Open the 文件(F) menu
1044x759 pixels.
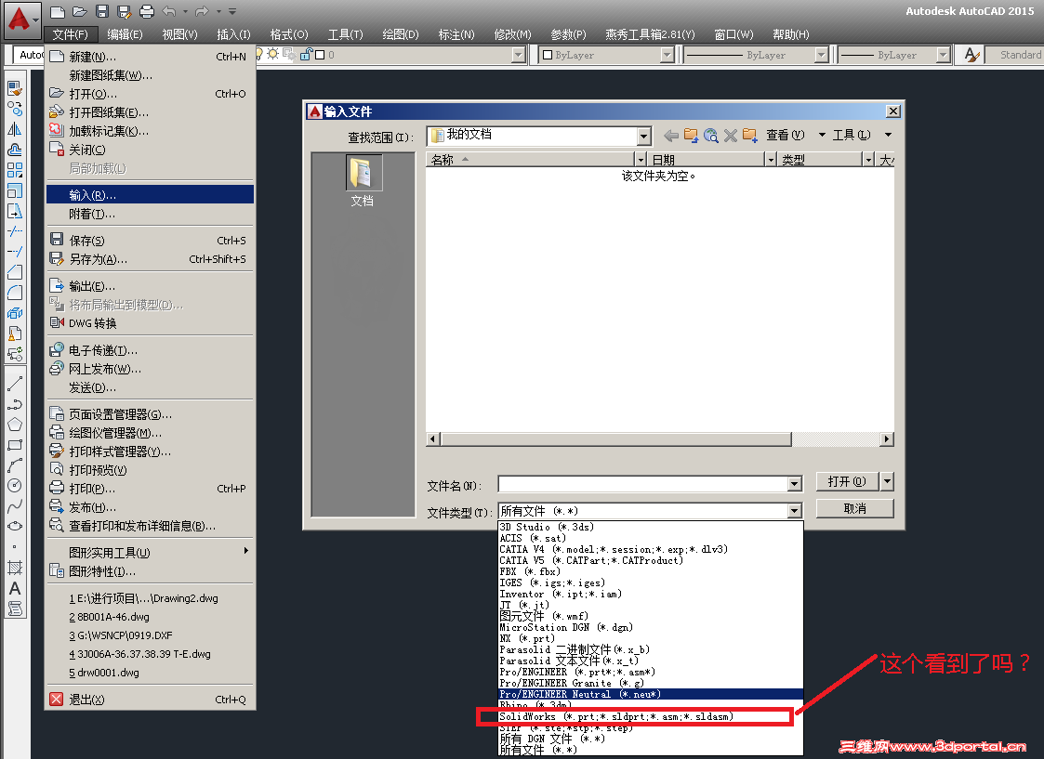(x=71, y=34)
